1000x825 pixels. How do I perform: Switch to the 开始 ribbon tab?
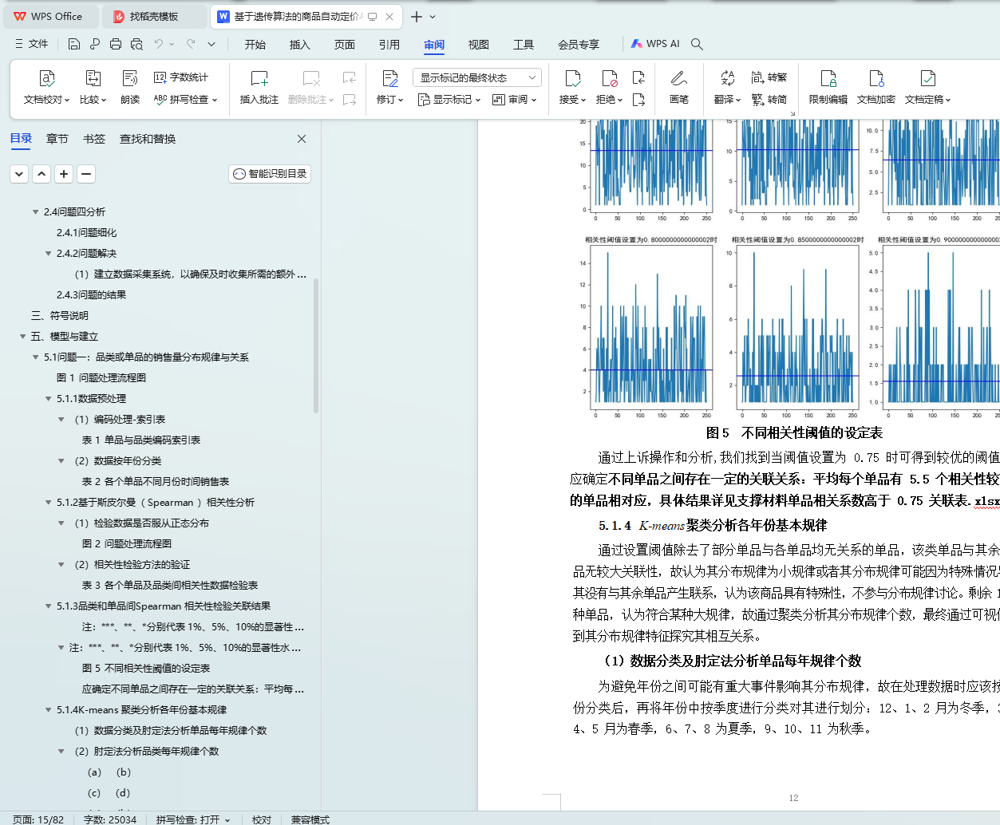pyautogui.click(x=255, y=44)
